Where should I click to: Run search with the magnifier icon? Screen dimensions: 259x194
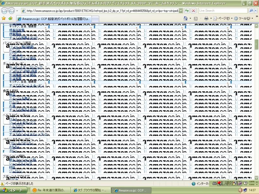251,11
